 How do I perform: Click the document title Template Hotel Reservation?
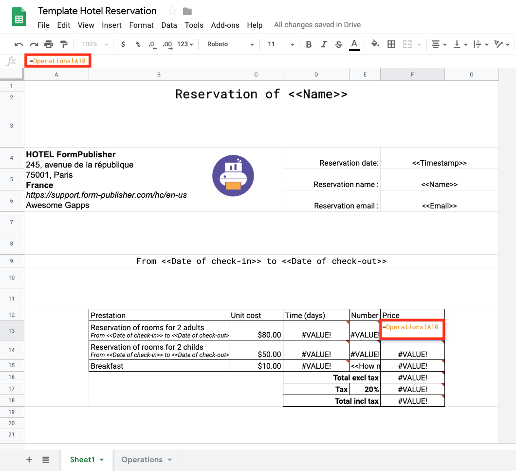[97, 11]
